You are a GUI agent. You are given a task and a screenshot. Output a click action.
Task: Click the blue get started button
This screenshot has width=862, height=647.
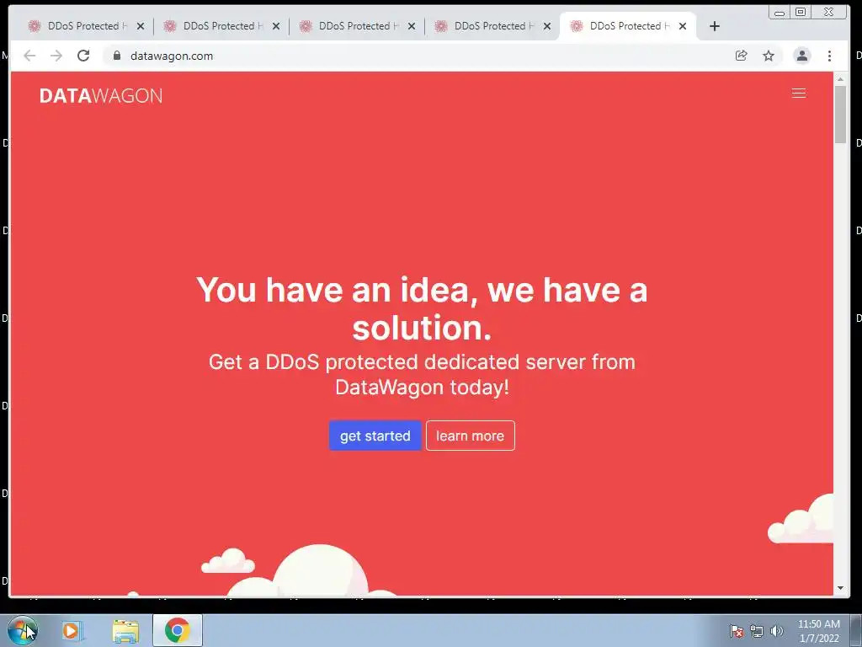[375, 436]
